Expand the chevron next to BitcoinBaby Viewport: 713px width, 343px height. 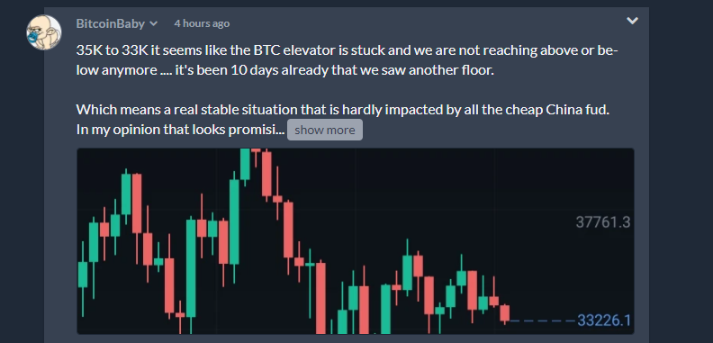point(153,23)
